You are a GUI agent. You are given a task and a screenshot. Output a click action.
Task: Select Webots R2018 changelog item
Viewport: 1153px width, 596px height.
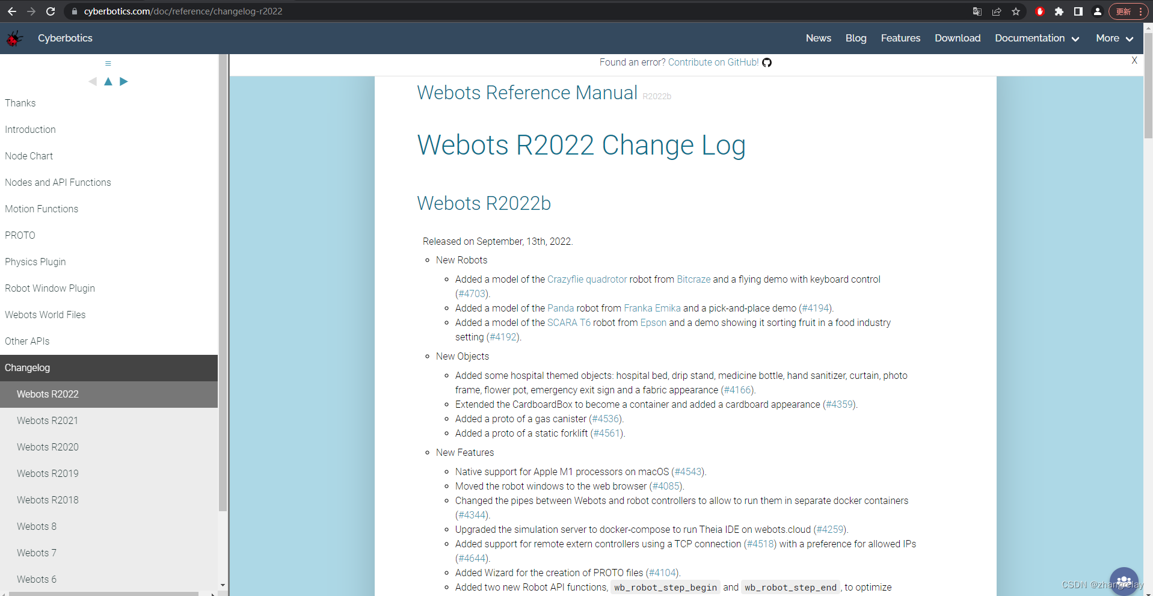(x=109, y=500)
